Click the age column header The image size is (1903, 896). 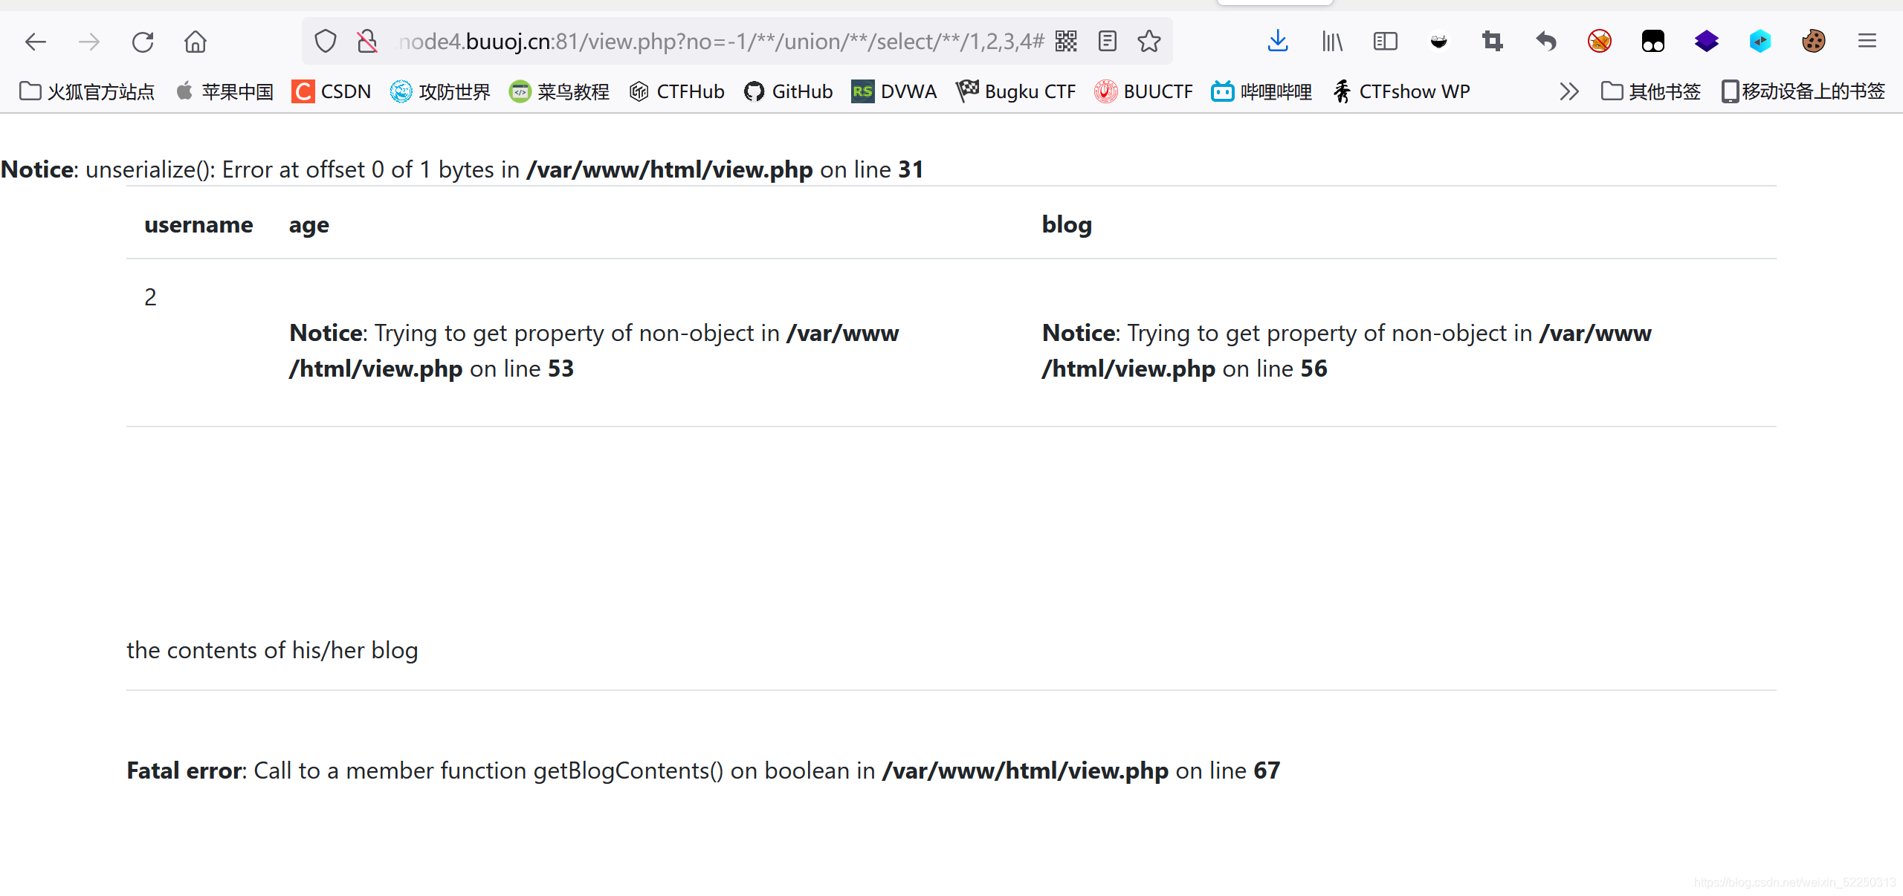pyautogui.click(x=308, y=225)
